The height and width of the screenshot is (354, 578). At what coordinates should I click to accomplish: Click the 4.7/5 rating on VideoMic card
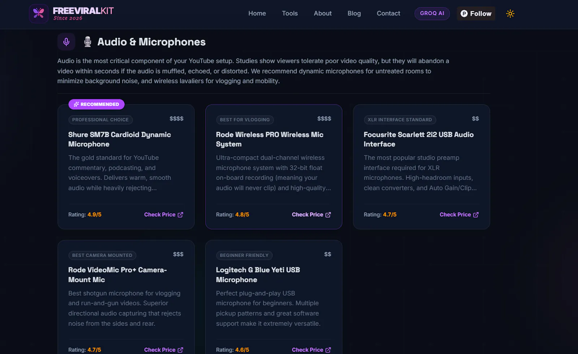pos(94,350)
